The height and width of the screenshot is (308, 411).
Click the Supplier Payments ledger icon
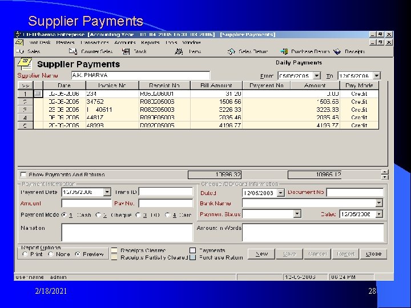point(25,64)
